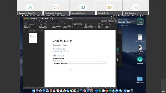Adjust the zoom slider in status bar
Image resolution: width=166 pixels, height=93 pixels.
(x=106, y=88)
